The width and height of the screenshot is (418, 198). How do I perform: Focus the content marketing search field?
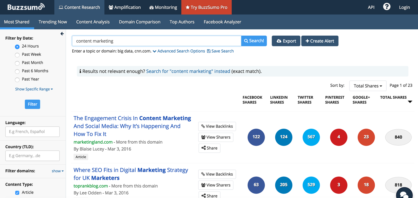coord(156,41)
